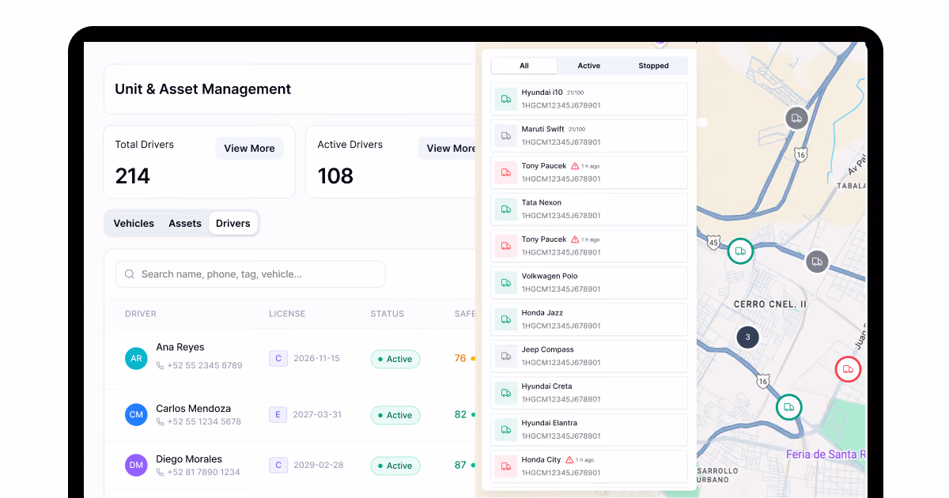
Task: Select green truck marker near Feria de Santa
Action: [788, 407]
